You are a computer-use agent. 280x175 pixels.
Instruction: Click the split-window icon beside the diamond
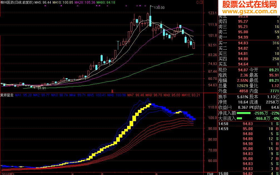coord(201,2)
